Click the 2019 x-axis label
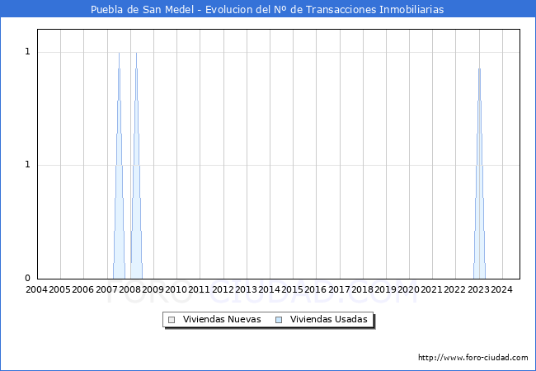The width and height of the screenshot is (536, 371). click(x=386, y=289)
